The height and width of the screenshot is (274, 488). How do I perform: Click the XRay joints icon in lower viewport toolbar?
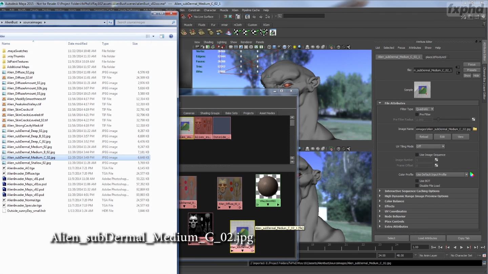coord(349,149)
